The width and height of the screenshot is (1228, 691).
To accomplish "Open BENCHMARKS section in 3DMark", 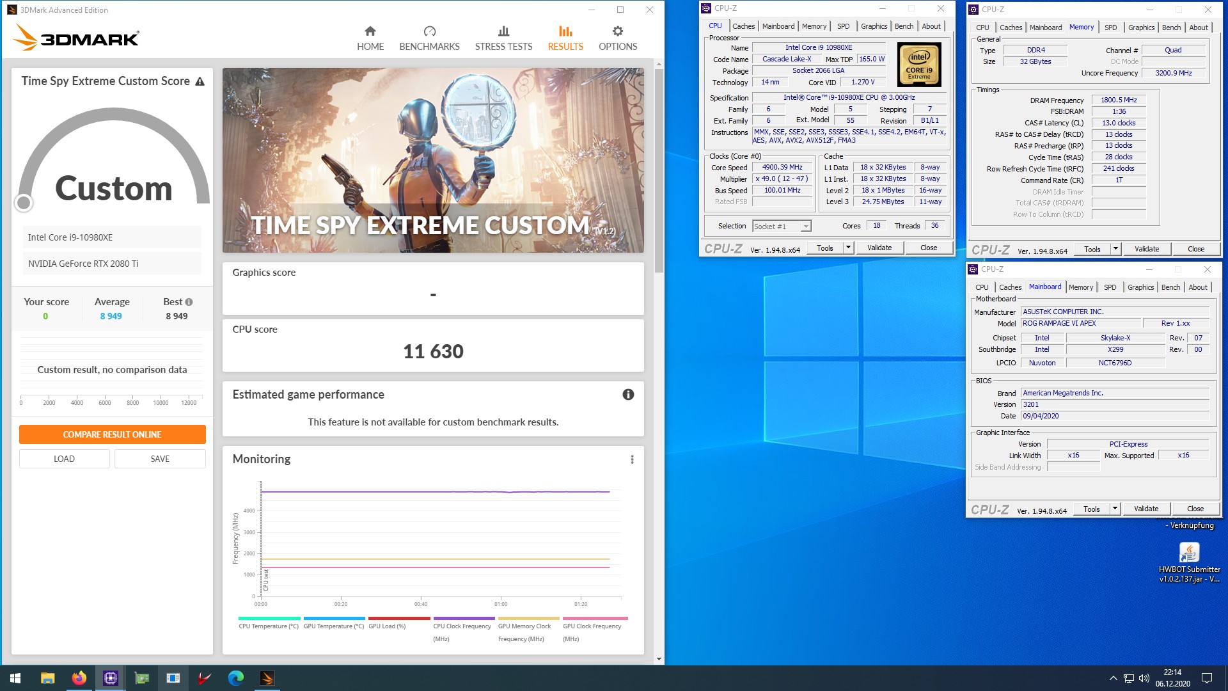I will pos(429,38).
